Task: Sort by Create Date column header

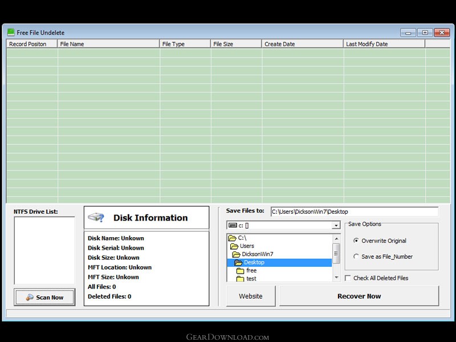Action: pyautogui.click(x=303, y=44)
